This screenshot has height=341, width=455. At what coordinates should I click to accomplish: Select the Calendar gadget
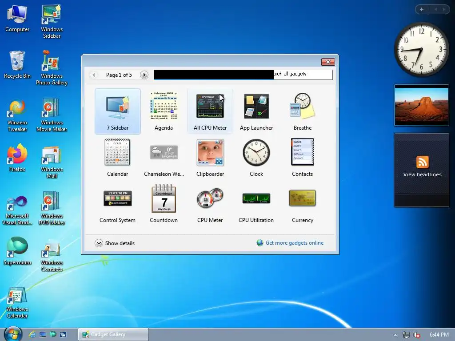(117, 158)
